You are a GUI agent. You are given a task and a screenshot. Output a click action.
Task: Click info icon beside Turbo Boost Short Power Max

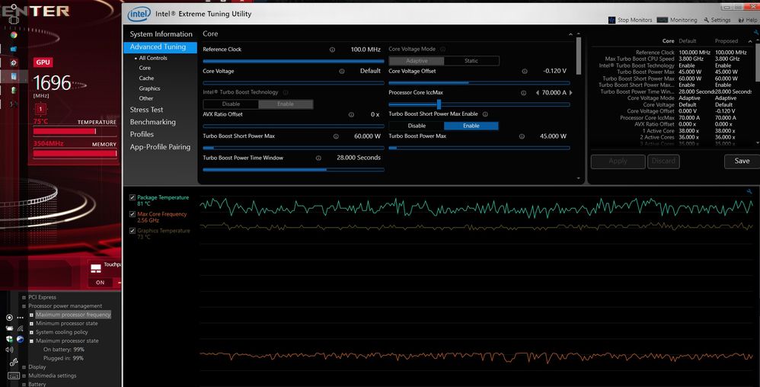(336, 136)
